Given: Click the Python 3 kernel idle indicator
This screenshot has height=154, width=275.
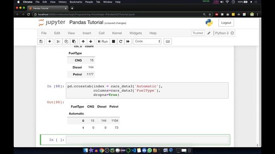Looking at the screenshot, I should click(232, 33).
